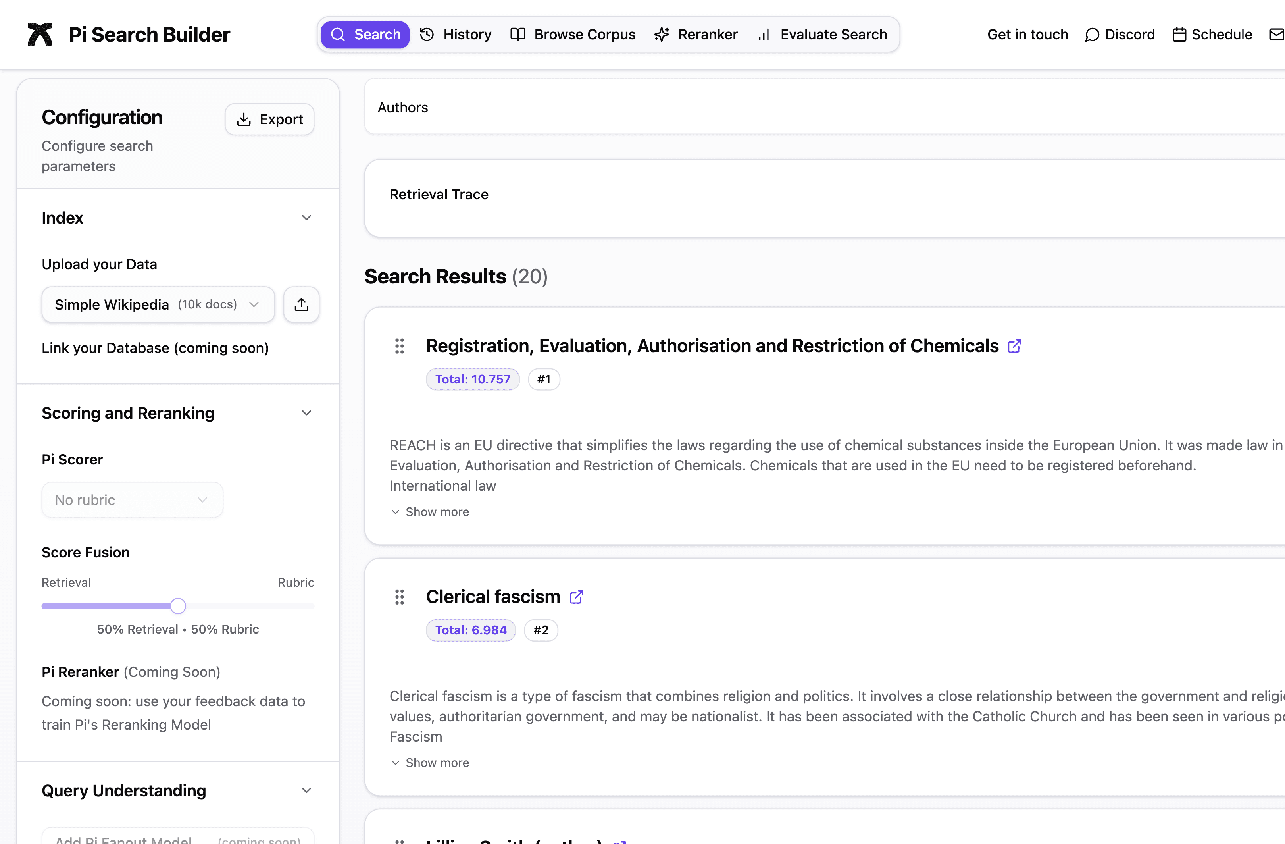
Task: Click the mail envelope icon in the header
Action: (x=1276, y=35)
